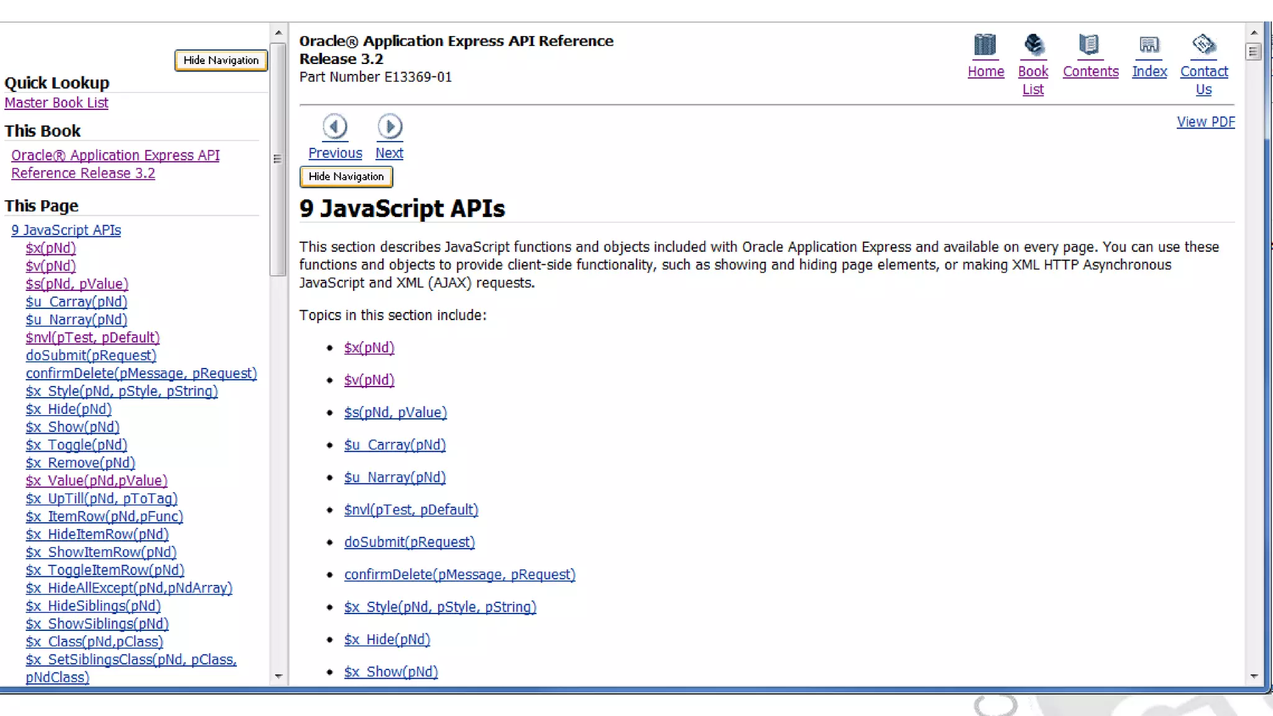The height and width of the screenshot is (716, 1273).
Task: Open the Book List icon
Action: click(x=1033, y=45)
